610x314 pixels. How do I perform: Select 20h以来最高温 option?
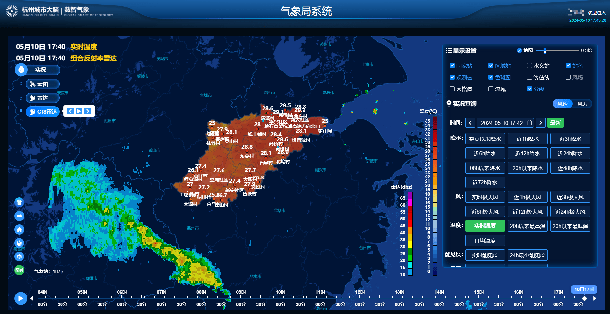tap(528, 226)
